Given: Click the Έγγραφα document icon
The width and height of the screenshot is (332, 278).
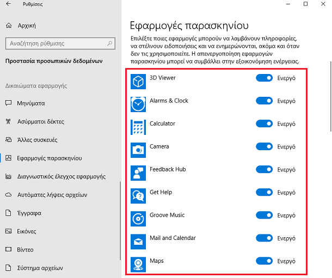Looking at the screenshot, I should (8, 213).
